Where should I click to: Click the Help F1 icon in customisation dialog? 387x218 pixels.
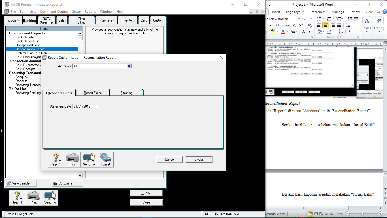pos(56,160)
